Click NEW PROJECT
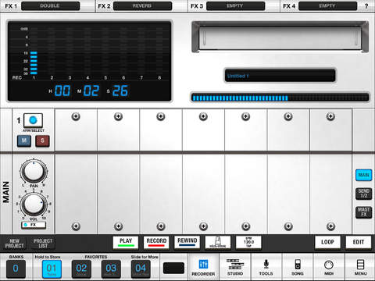Viewport: 375px width, 281px height. click(15, 244)
